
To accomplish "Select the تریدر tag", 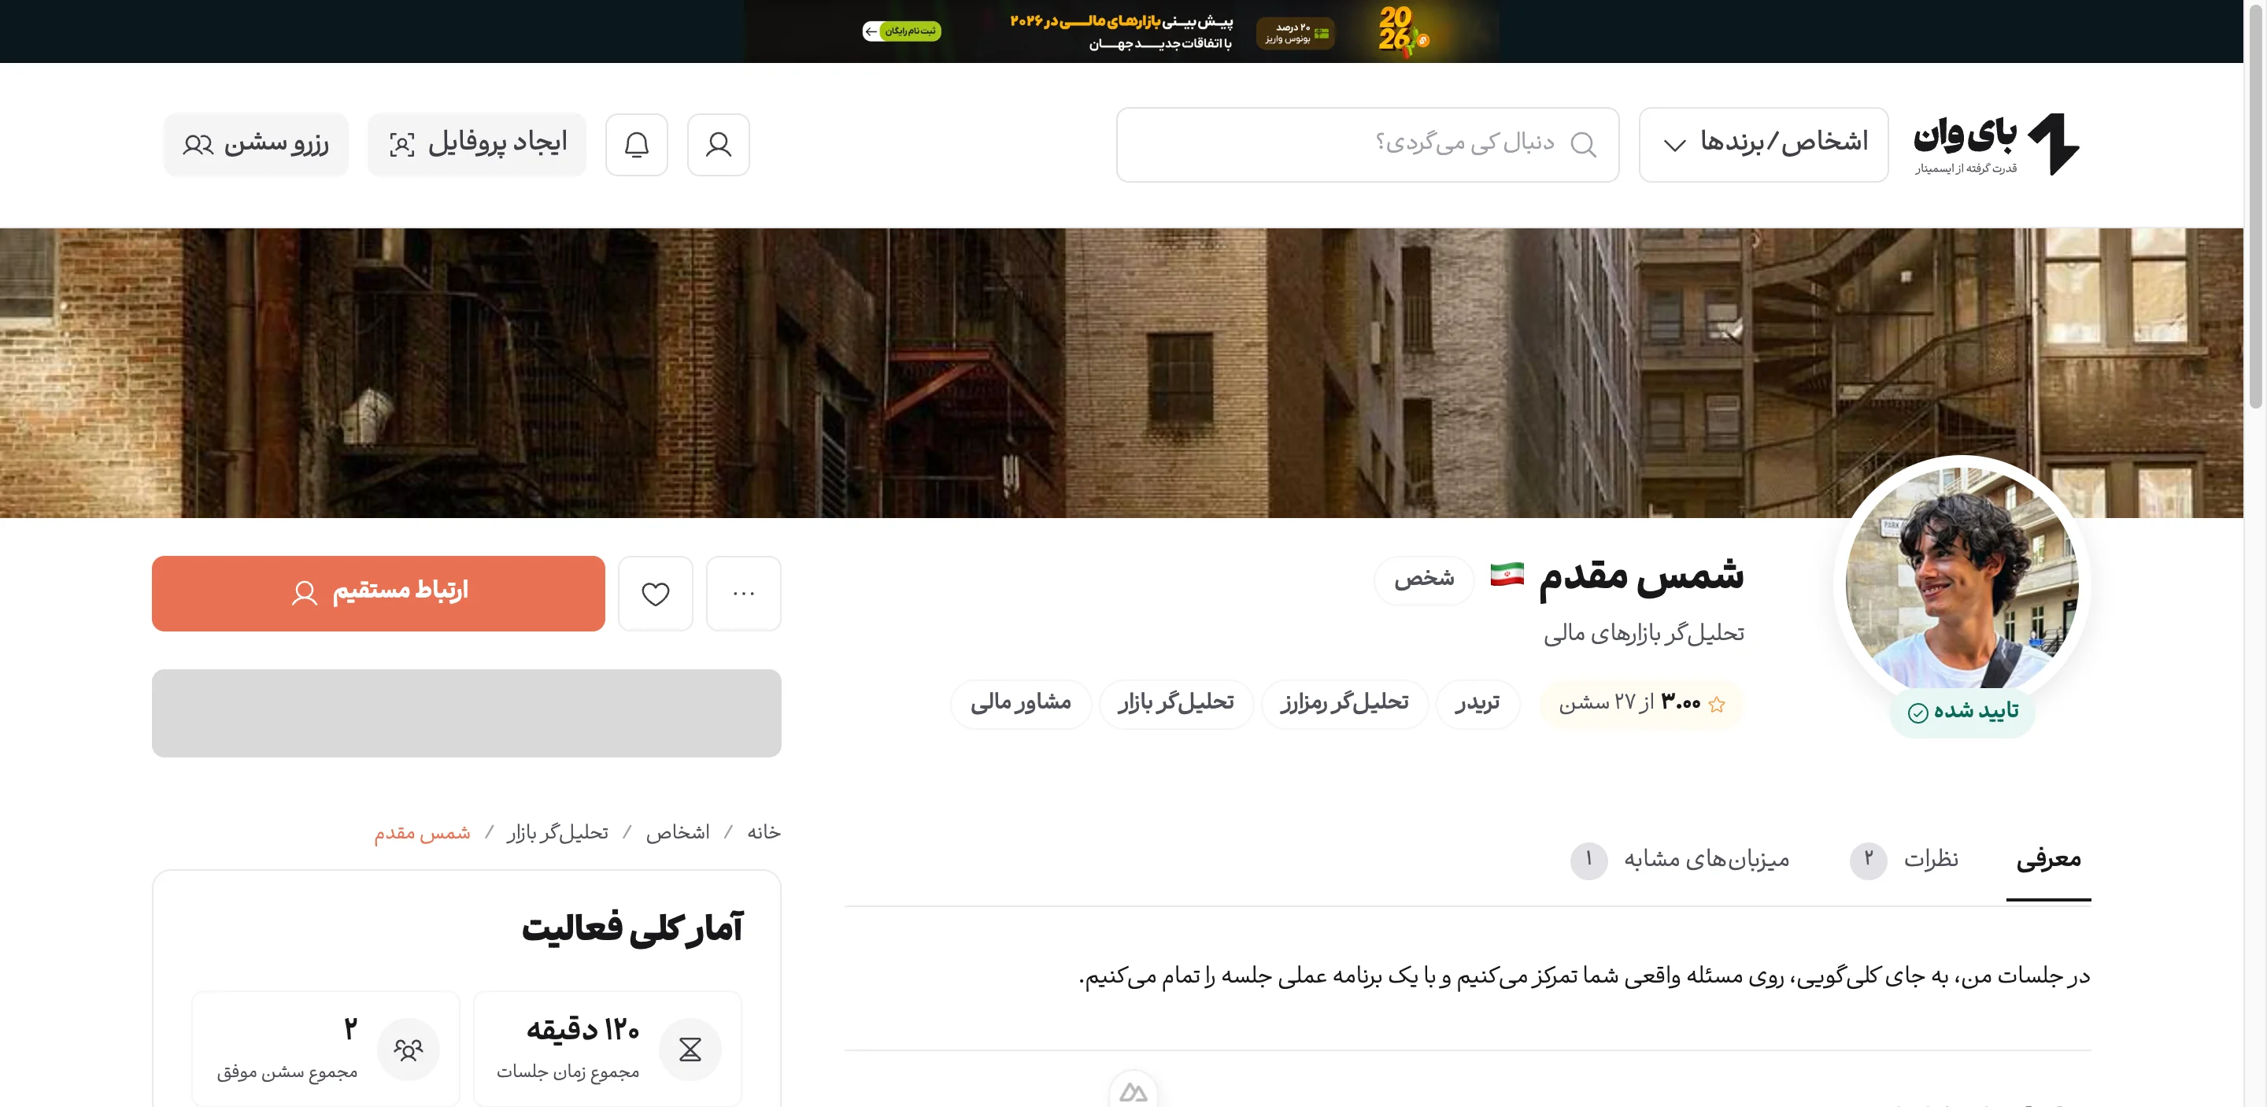I will pyautogui.click(x=1477, y=703).
